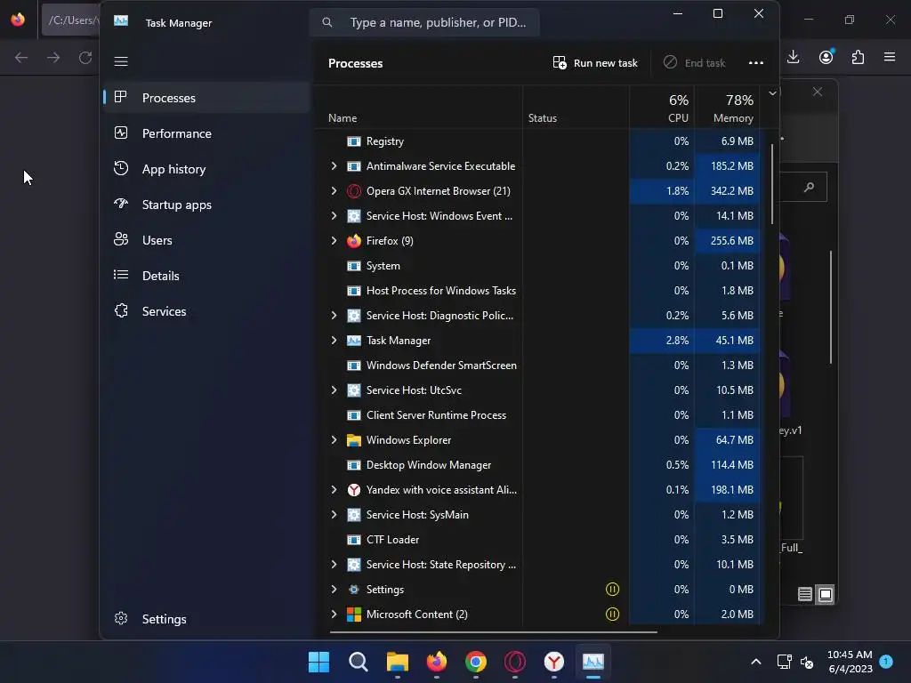Switch to Firefox from taskbar
The width and height of the screenshot is (911, 683).
pyautogui.click(x=436, y=662)
